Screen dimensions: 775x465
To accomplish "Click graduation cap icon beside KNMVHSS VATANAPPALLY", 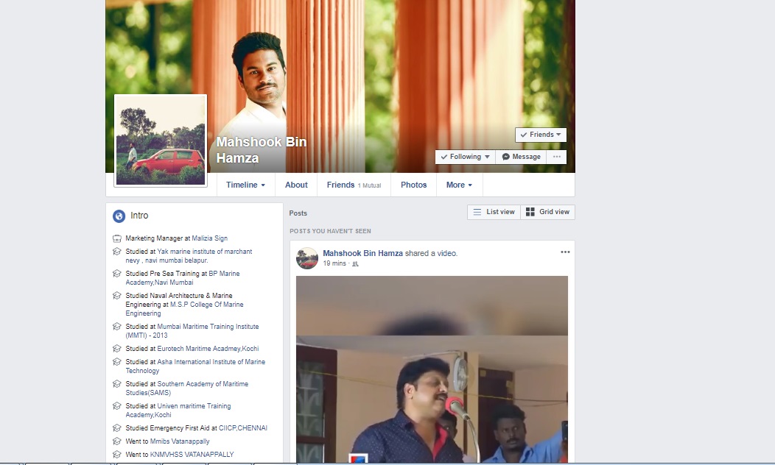I will [117, 455].
